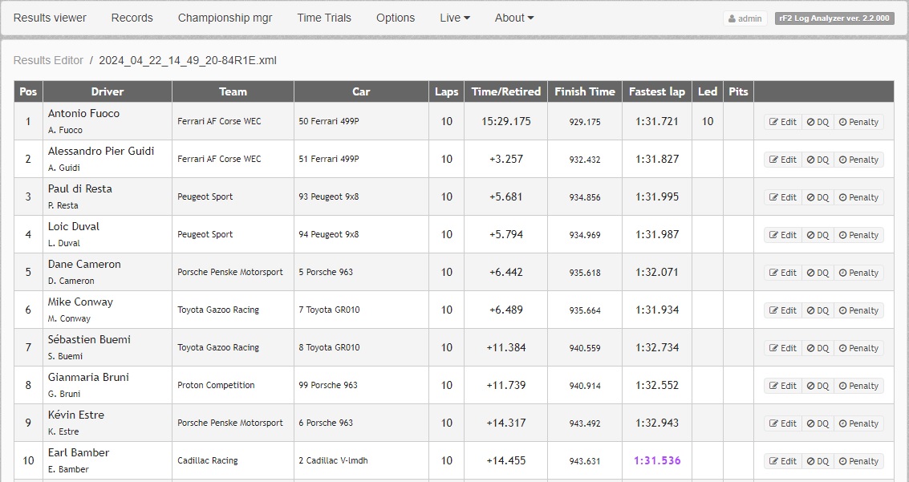This screenshot has width=909, height=482.
Task: Click DQ on Mike Conway's row
Action: (x=818, y=310)
